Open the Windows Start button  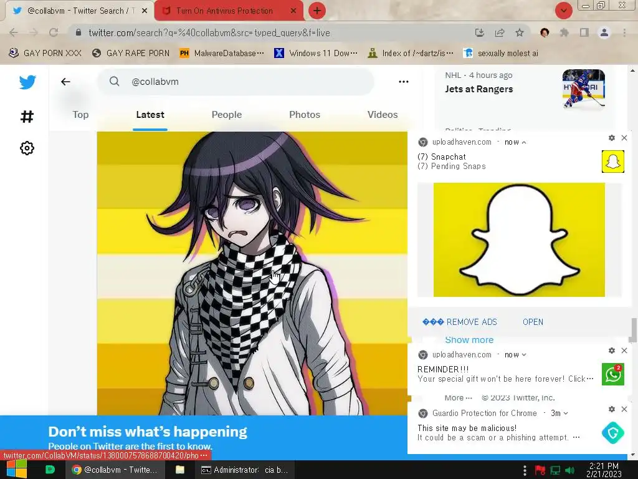coord(17,470)
